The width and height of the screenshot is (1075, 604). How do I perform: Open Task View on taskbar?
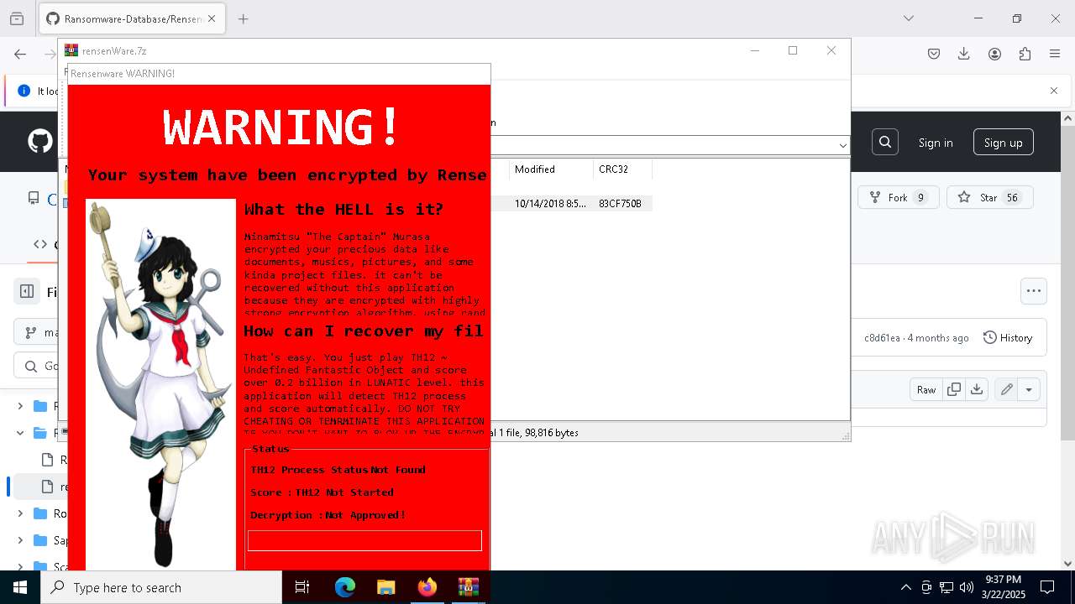coord(302,587)
